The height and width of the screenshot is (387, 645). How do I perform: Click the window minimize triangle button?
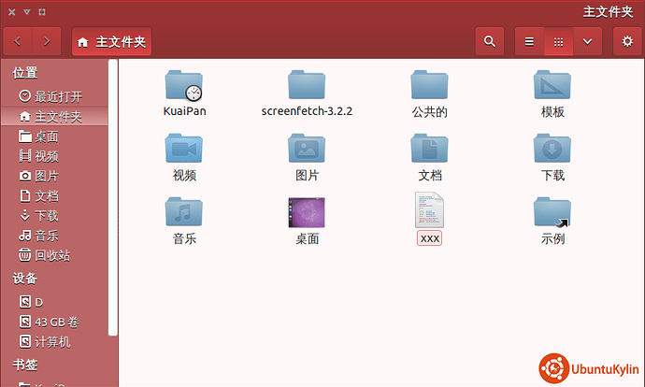[x=27, y=12]
